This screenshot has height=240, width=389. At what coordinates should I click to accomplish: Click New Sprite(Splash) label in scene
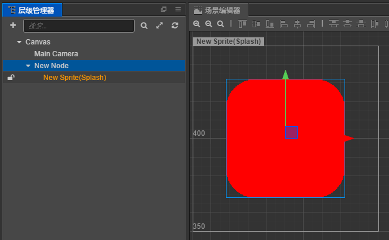pos(228,41)
